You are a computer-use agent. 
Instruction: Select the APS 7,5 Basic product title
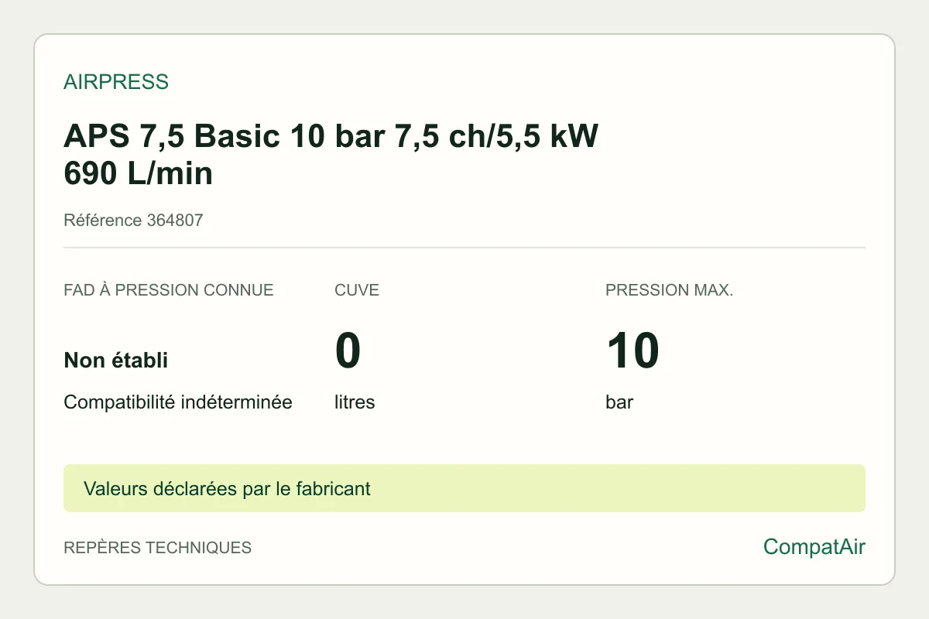(331, 155)
